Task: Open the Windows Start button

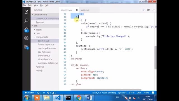Action: click(x=27, y=98)
